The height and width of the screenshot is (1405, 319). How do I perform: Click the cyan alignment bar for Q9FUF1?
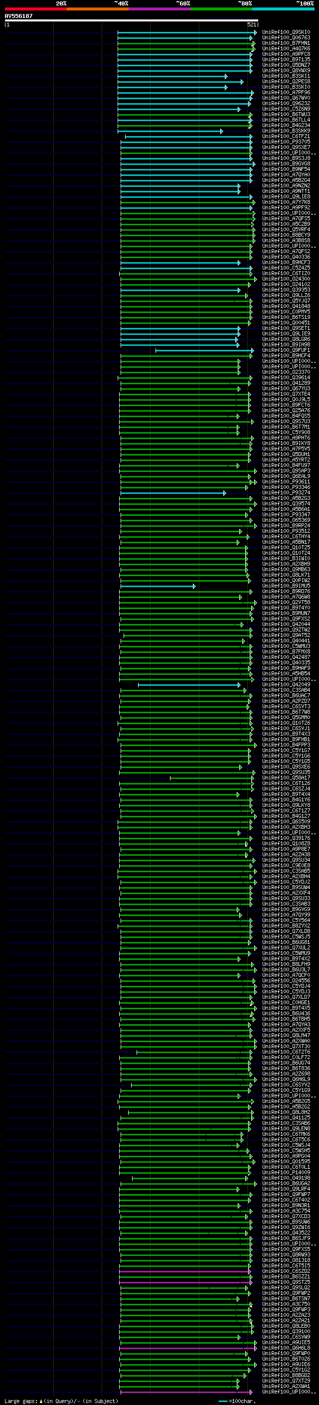pyautogui.click(x=204, y=350)
